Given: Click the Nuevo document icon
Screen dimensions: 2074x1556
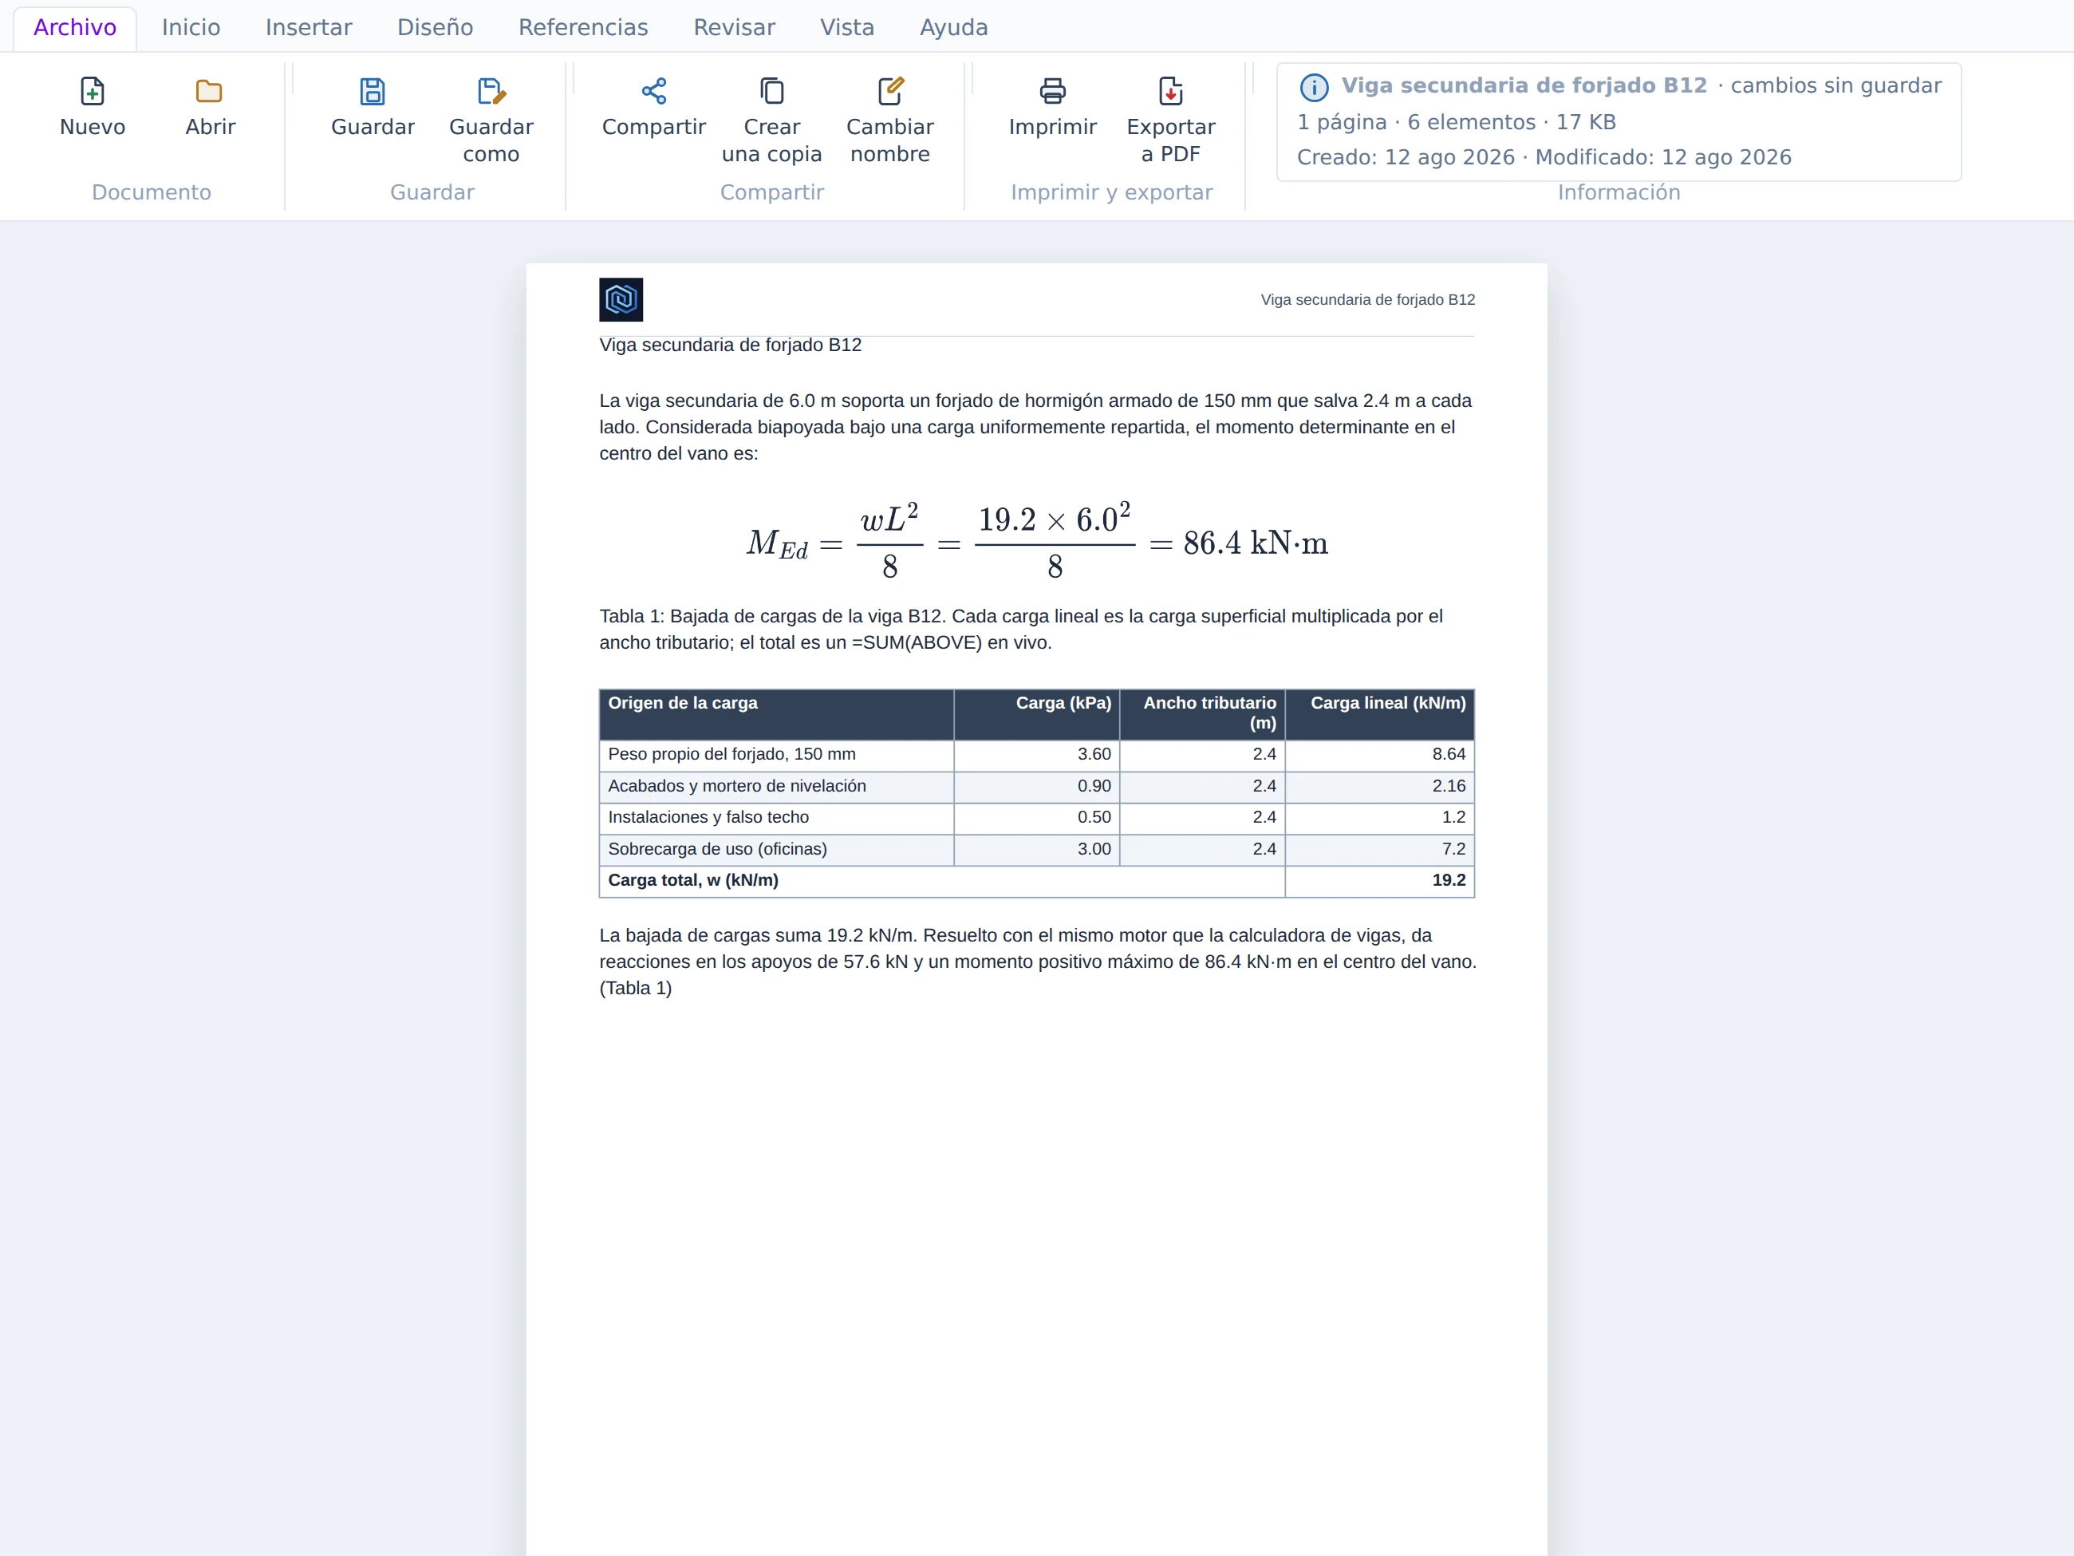Looking at the screenshot, I should [x=92, y=91].
